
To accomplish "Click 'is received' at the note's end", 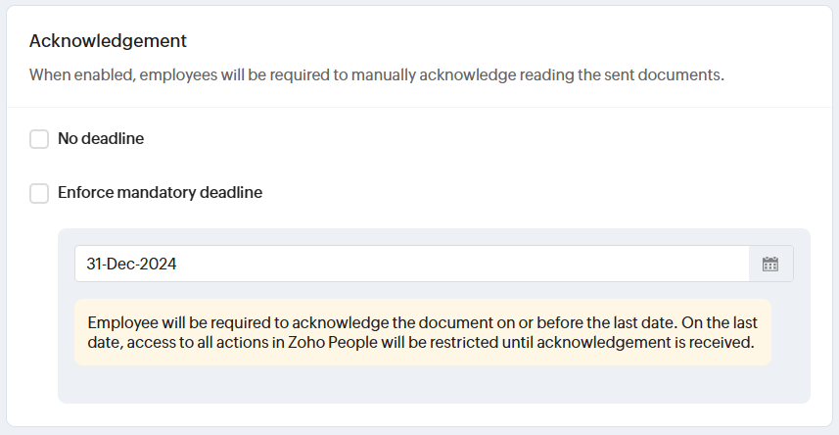I will [721, 344].
